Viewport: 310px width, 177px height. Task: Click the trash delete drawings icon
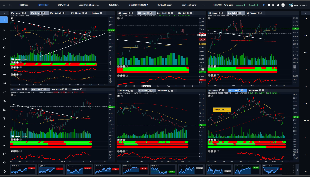click(x=4, y=119)
